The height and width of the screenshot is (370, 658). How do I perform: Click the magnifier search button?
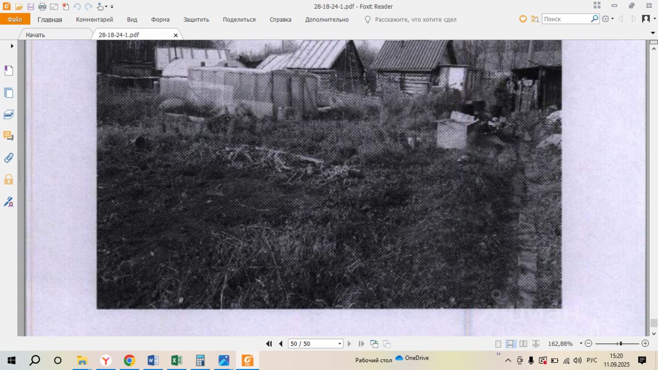(595, 19)
